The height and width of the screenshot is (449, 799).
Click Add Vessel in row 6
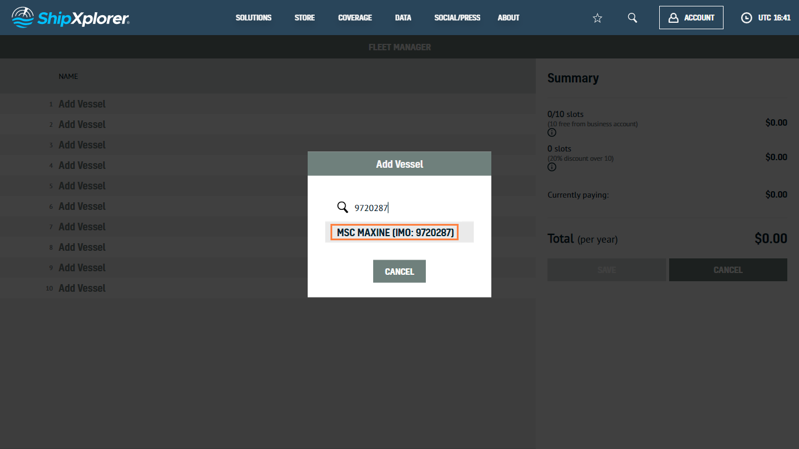click(82, 206)
